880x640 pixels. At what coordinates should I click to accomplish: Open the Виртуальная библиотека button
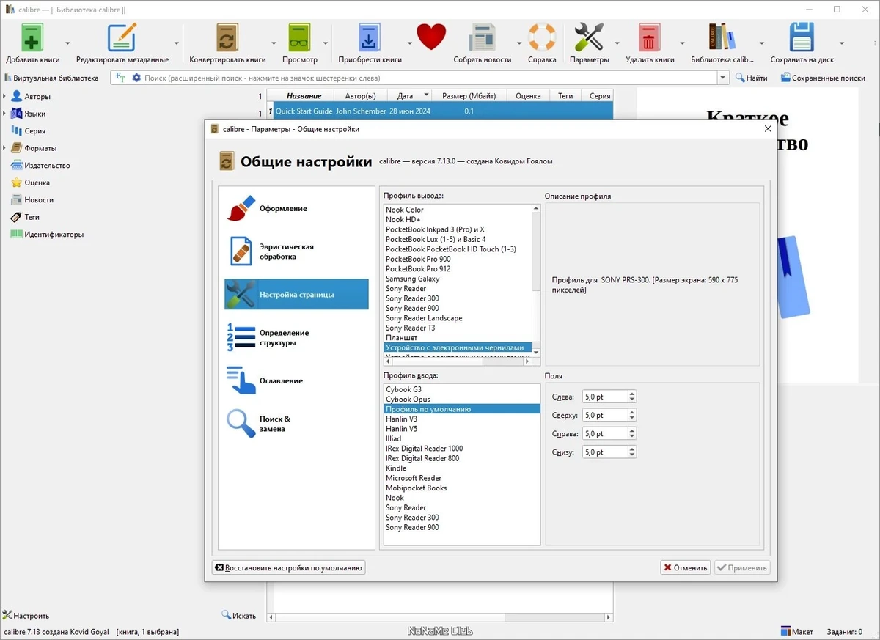[x=51, y=78]
